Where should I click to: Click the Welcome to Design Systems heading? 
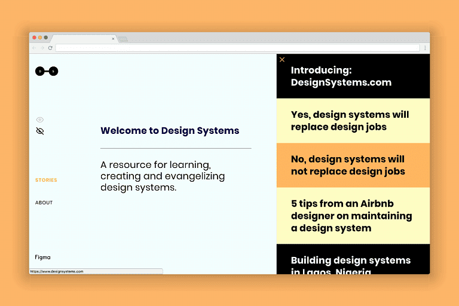pyautogui.click(x=170, y=131)
